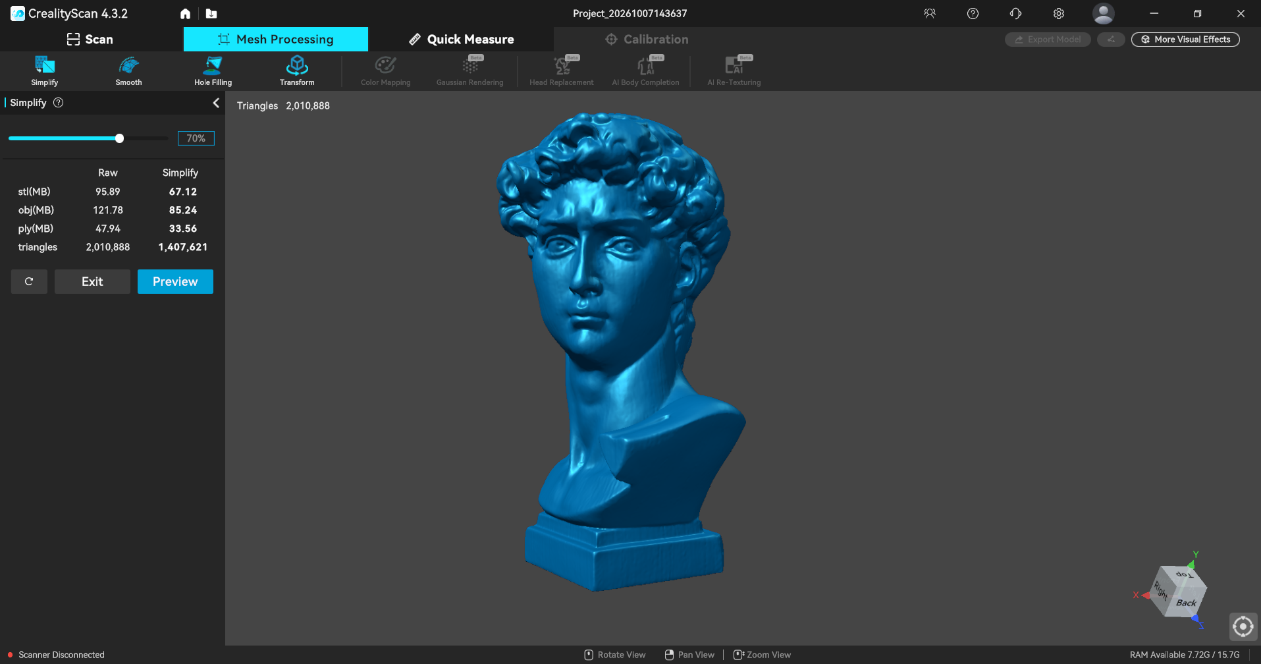Open the project folder icon
1261x664 pixels.
tap(211, 13)
